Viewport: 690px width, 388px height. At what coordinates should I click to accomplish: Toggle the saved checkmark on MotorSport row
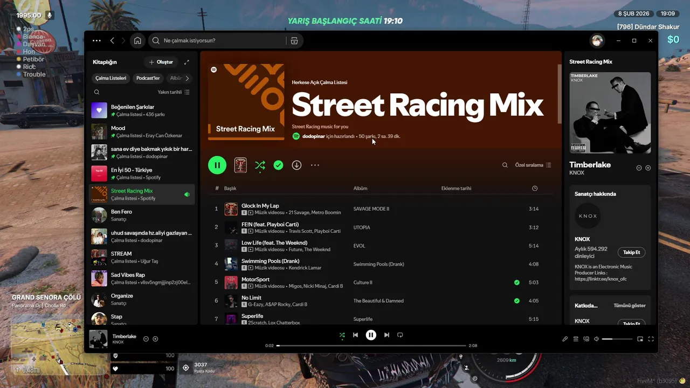(517, 282)
